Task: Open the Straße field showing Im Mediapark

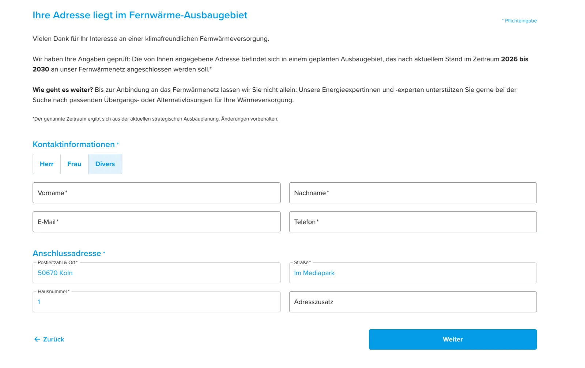Action: tap(413, 273)
